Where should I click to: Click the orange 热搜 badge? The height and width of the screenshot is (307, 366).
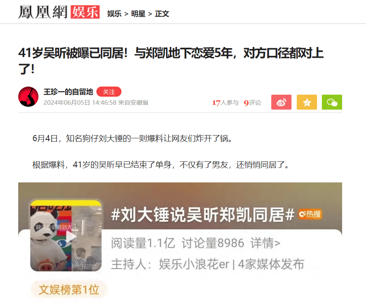[x=310, y=214]
